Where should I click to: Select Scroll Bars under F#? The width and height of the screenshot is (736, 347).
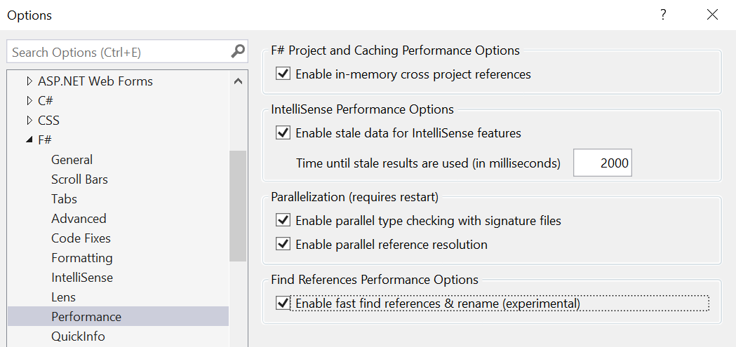tap(79, 179)
